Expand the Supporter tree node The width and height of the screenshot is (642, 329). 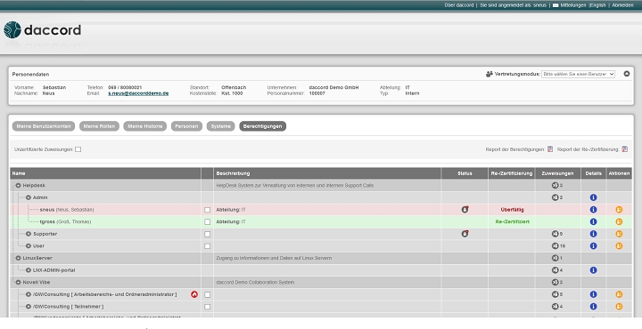[29, 234]
